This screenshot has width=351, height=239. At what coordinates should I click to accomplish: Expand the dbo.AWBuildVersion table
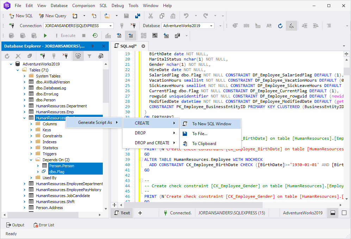coord(24,82)
